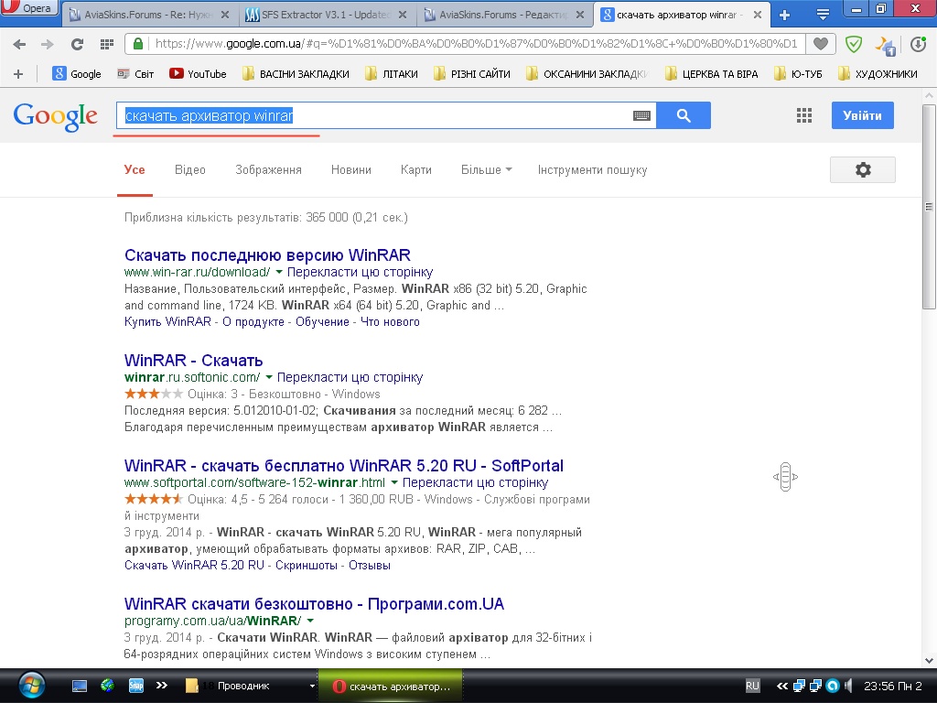
Task: Launch the Snap quick launch icon
Action: point(136,686)
